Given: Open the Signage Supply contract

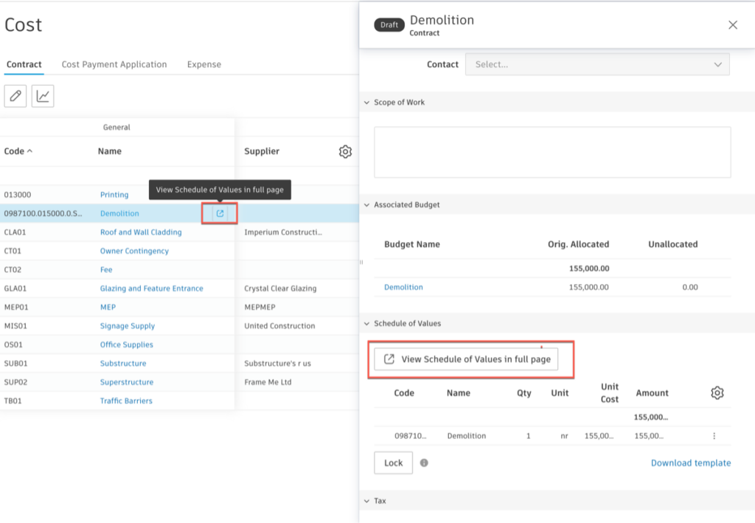Looking at the screenshot, I should click(x=128, y=326).
